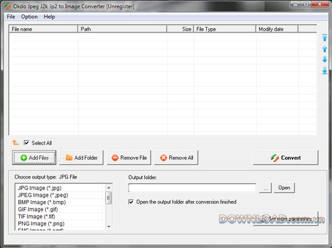332x248 pixels.
Task: Open the File menu
Action: pos(11,17)
